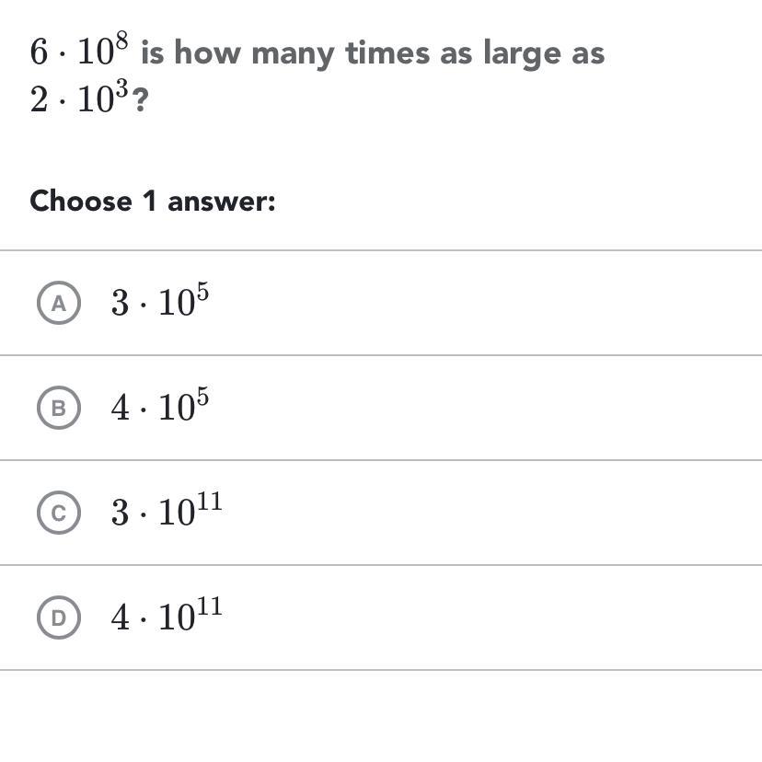This screenshot has height=762, width=762.
Task: Click the question mark ending the question
Action: pos(141,100)
